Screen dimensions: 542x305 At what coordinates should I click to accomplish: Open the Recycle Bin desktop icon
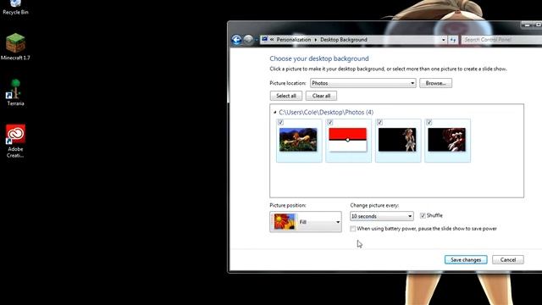pyautogui.click(x=15, y=8)
